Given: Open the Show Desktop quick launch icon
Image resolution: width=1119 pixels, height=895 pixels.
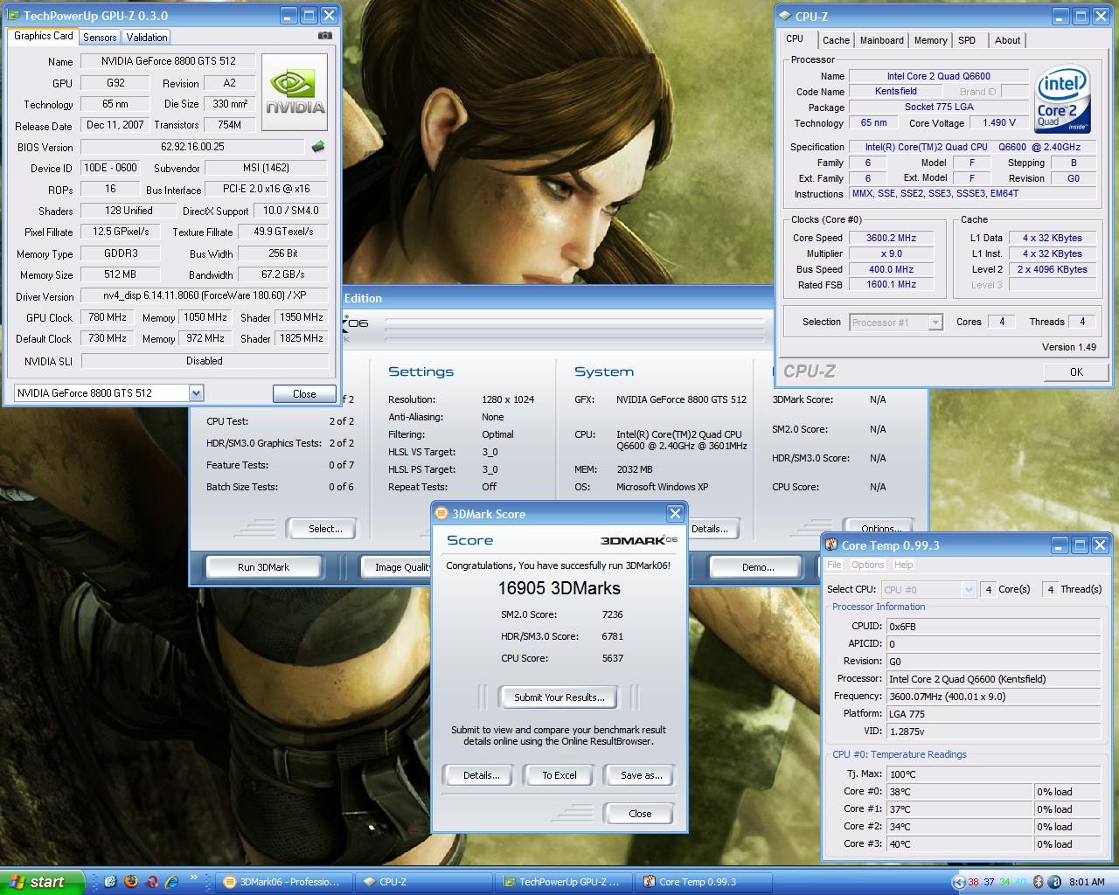Looking at the screenshot, I should pyautogui.click(x=111, y=882).
